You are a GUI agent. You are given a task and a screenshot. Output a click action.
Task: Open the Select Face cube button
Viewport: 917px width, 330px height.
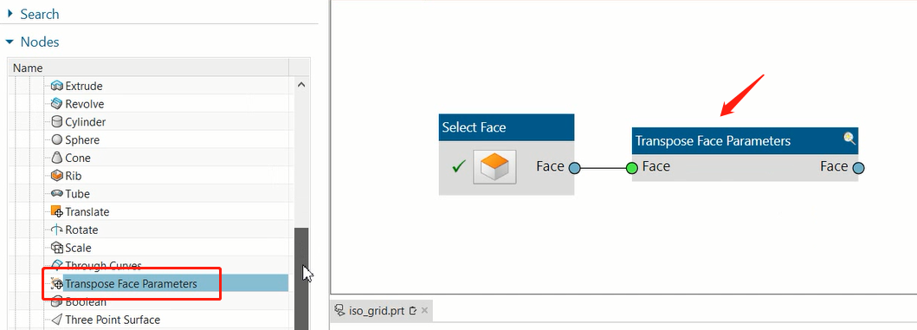tap(494, 167)
